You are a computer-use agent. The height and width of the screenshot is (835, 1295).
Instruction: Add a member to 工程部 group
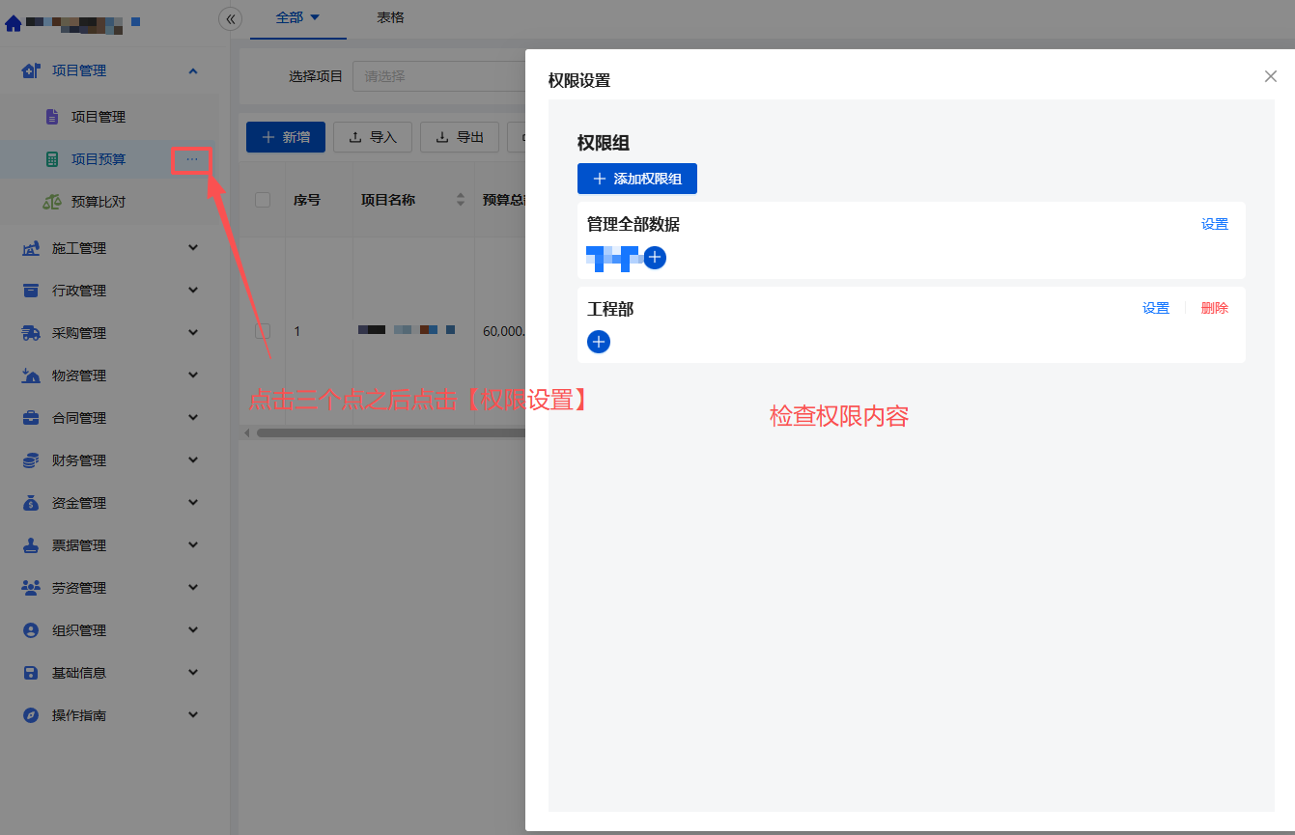(599, 342)
